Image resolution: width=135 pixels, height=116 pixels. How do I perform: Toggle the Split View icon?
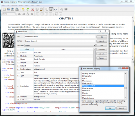click(51, 9)
